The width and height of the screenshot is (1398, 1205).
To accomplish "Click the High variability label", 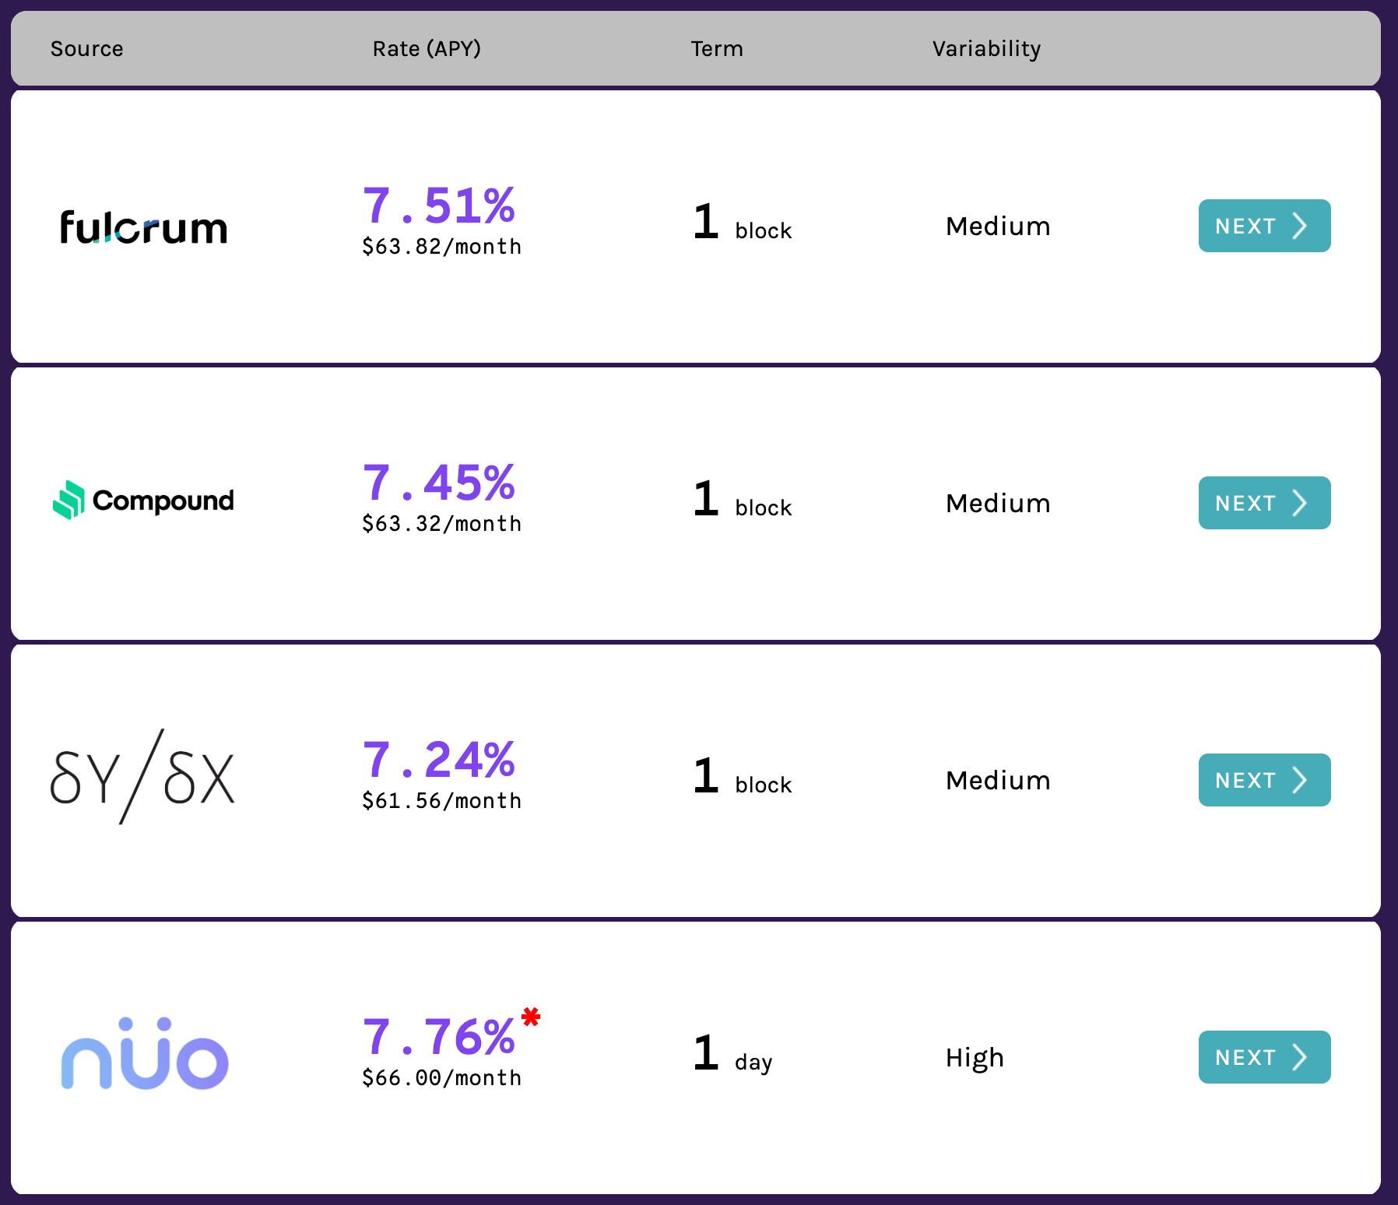I will 975,1058.
